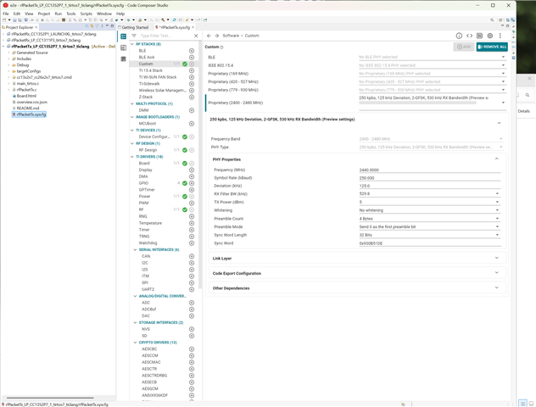Open Whitening dropdown

click(x=430, y=210)
